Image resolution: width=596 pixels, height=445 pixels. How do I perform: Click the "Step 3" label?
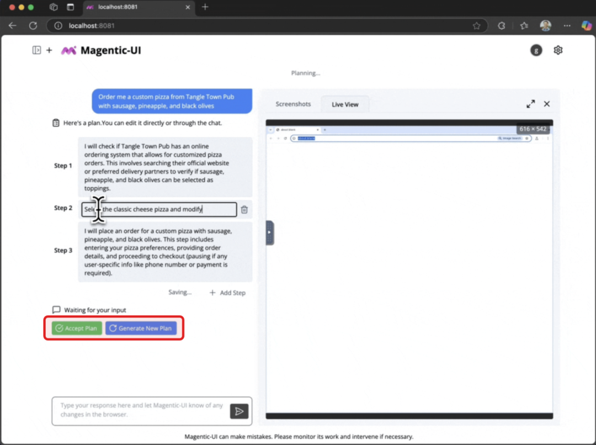(63, 250)
